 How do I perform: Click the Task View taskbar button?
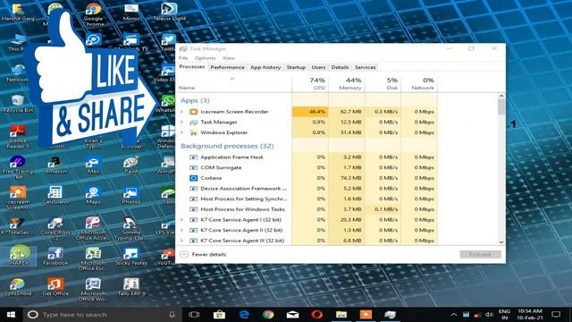click(194, 314)
